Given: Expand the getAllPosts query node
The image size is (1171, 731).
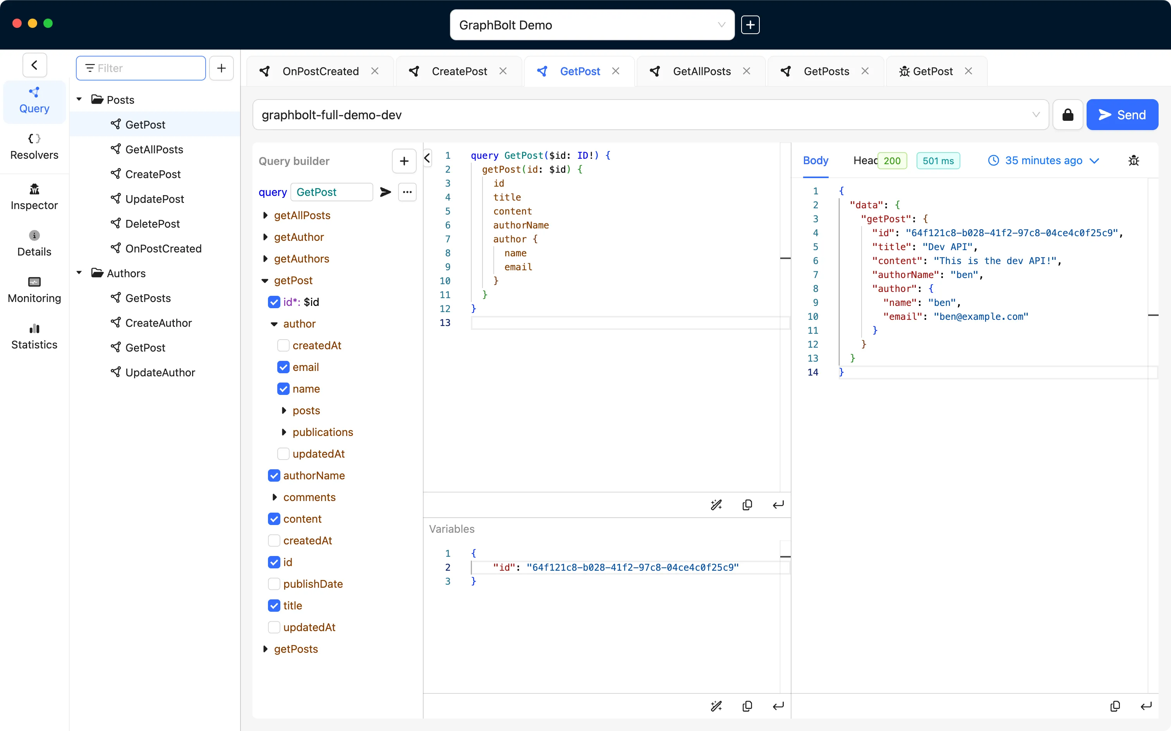Looking at the screenshot, I should pyautogui.click(x=265, y=215).
